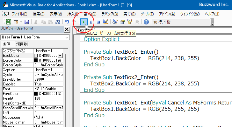Select the BorderStyle property row

click(x=33, y=65)
